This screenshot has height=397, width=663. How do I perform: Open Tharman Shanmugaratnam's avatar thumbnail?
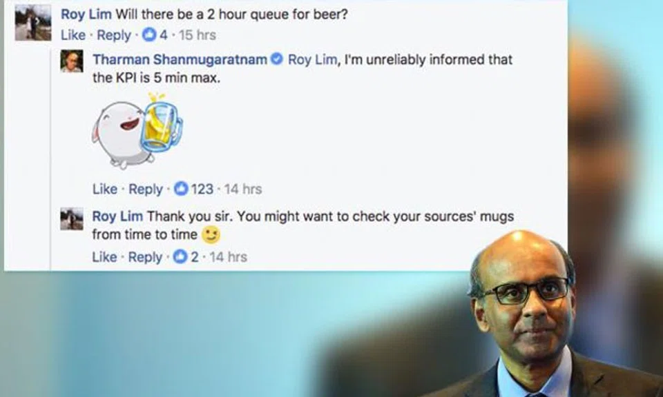(x=71, y=61)
